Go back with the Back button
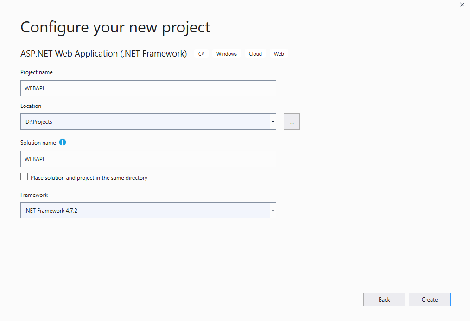470x321 pixels. coord(384,299)
